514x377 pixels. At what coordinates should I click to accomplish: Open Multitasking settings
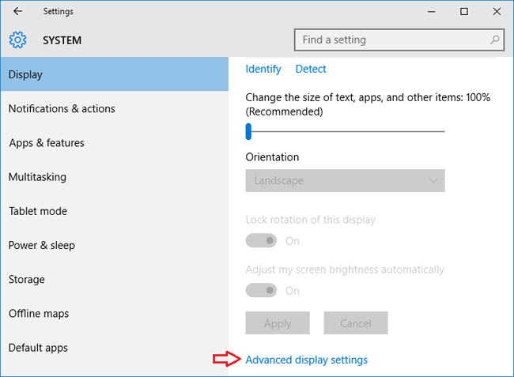[37, 177]
